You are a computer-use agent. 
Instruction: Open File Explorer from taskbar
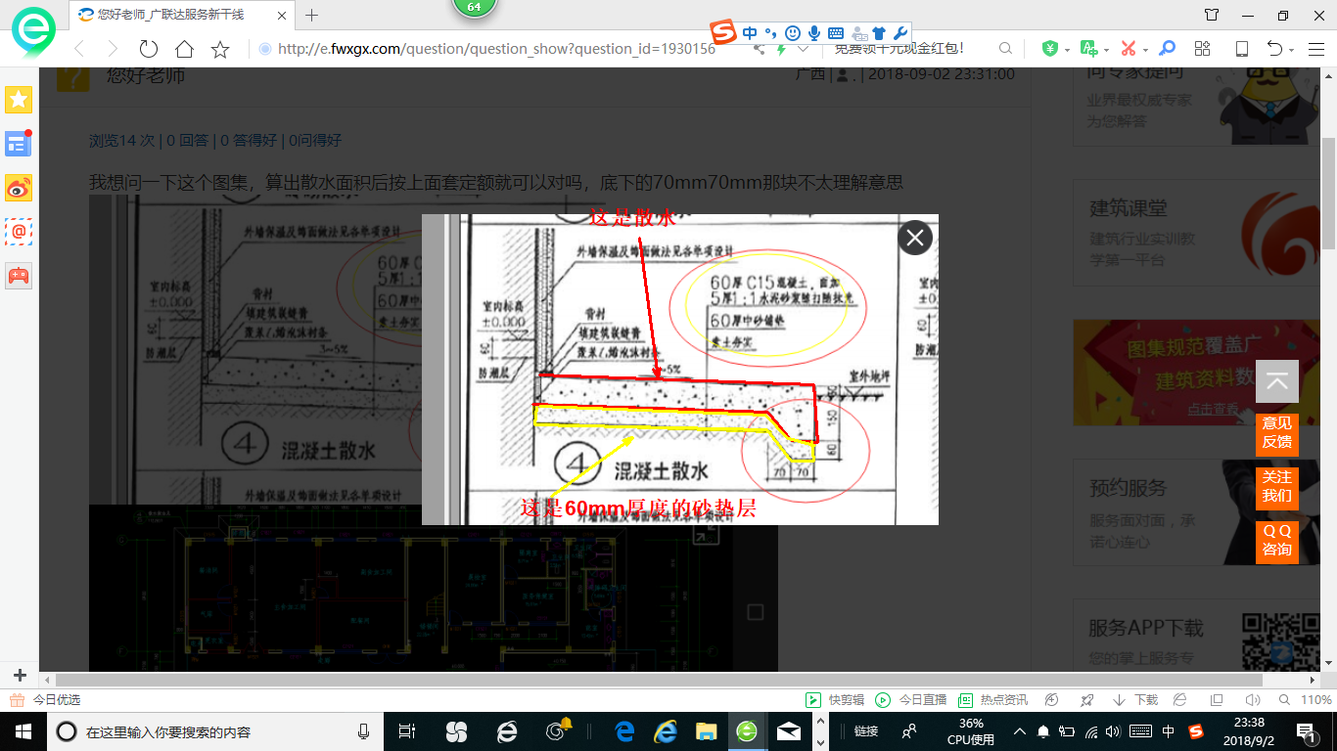click(706, 731)
